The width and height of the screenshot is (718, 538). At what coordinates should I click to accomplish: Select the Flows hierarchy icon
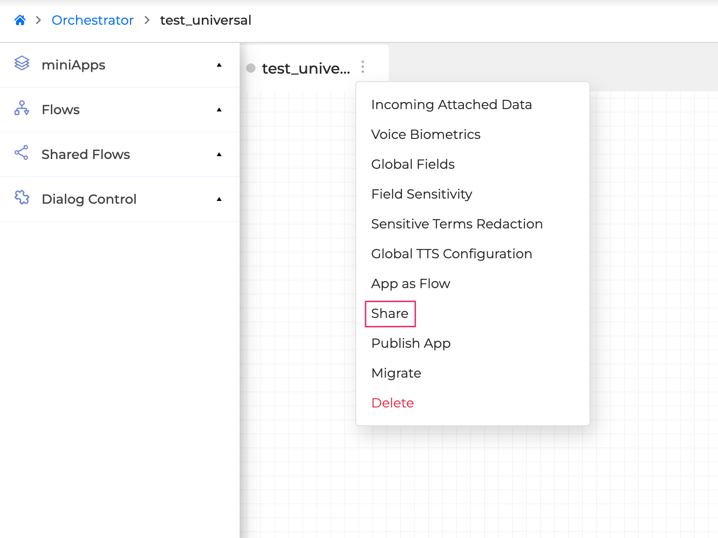21,109
